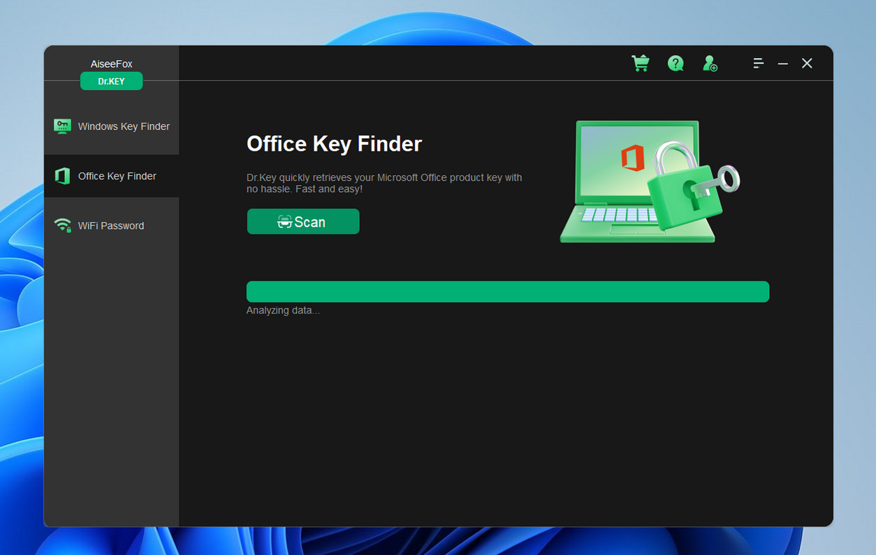Select the Office Key Finder tab
This screenshot has width=876, height=555.
point(112,176)
